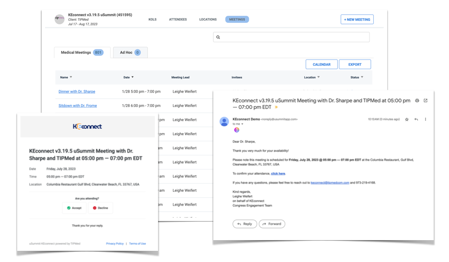Click the reply arrow icon in email header
The width and height of the screenshot is (449, 262).
coord(416,120)
